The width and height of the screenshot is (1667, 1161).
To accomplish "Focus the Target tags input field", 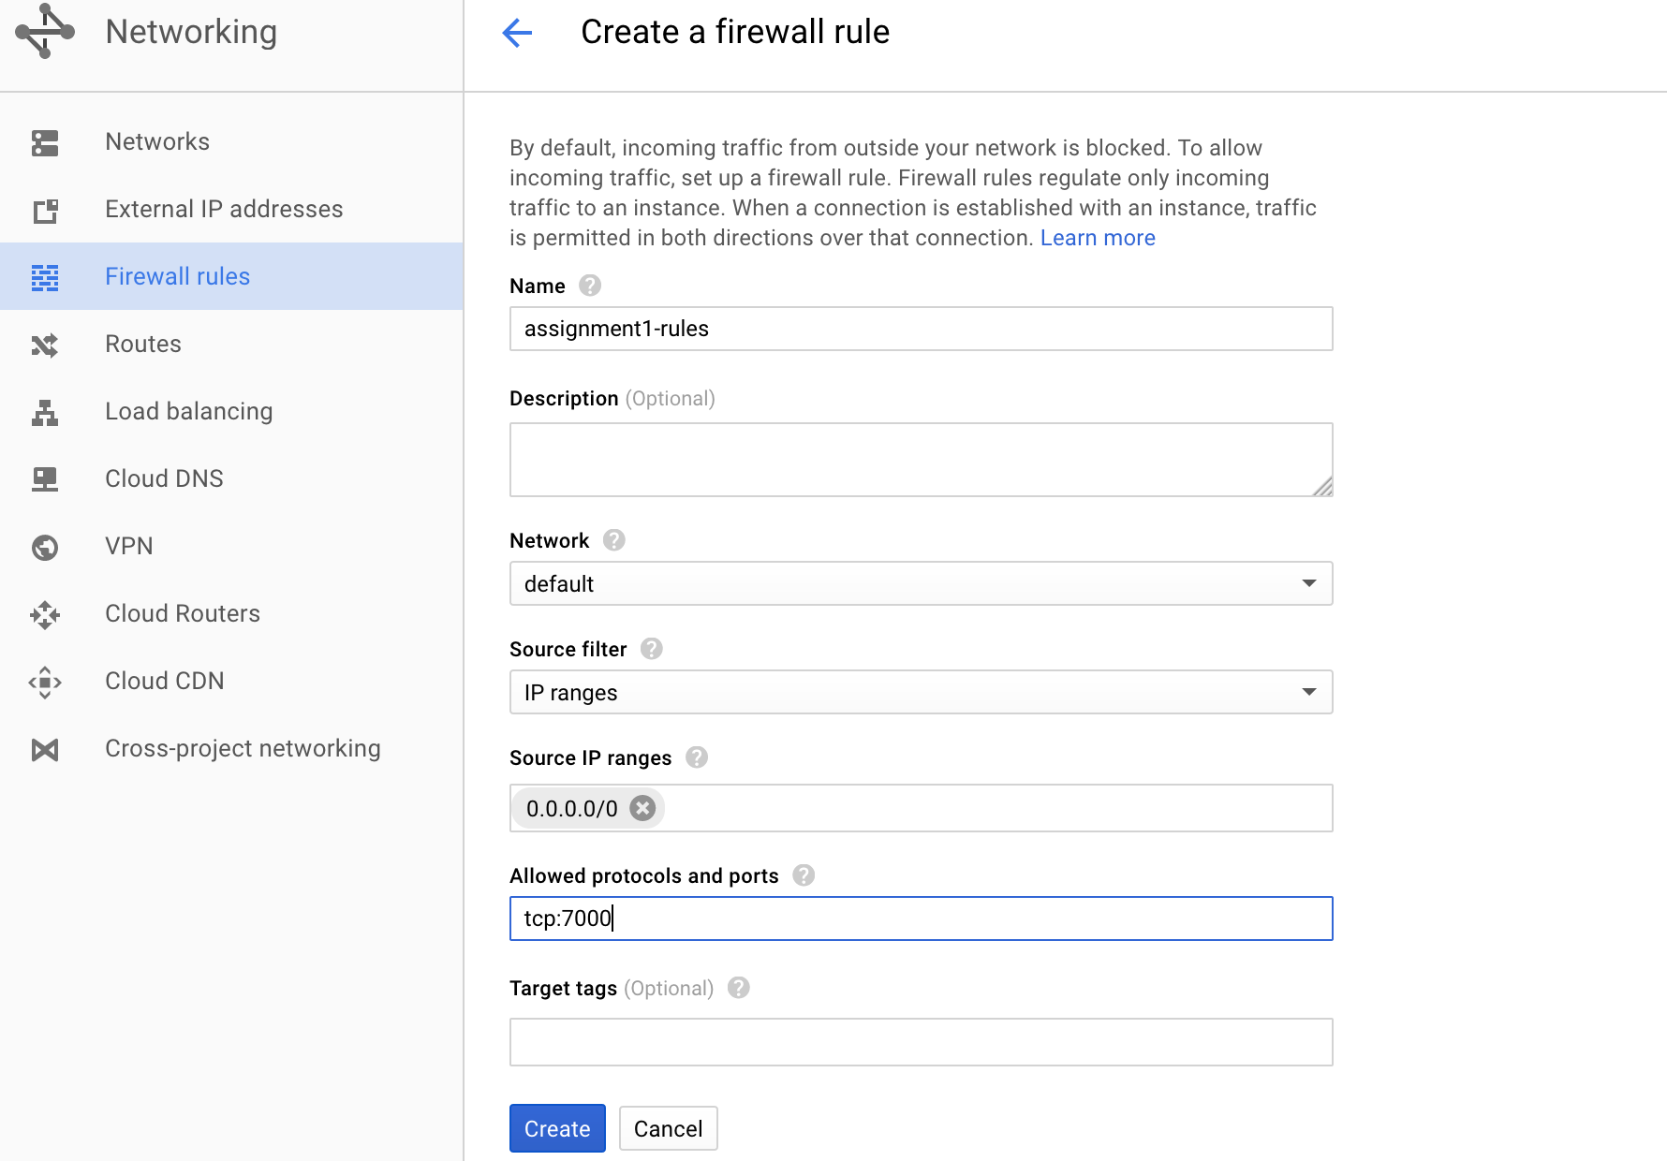I will (921, 1042).
